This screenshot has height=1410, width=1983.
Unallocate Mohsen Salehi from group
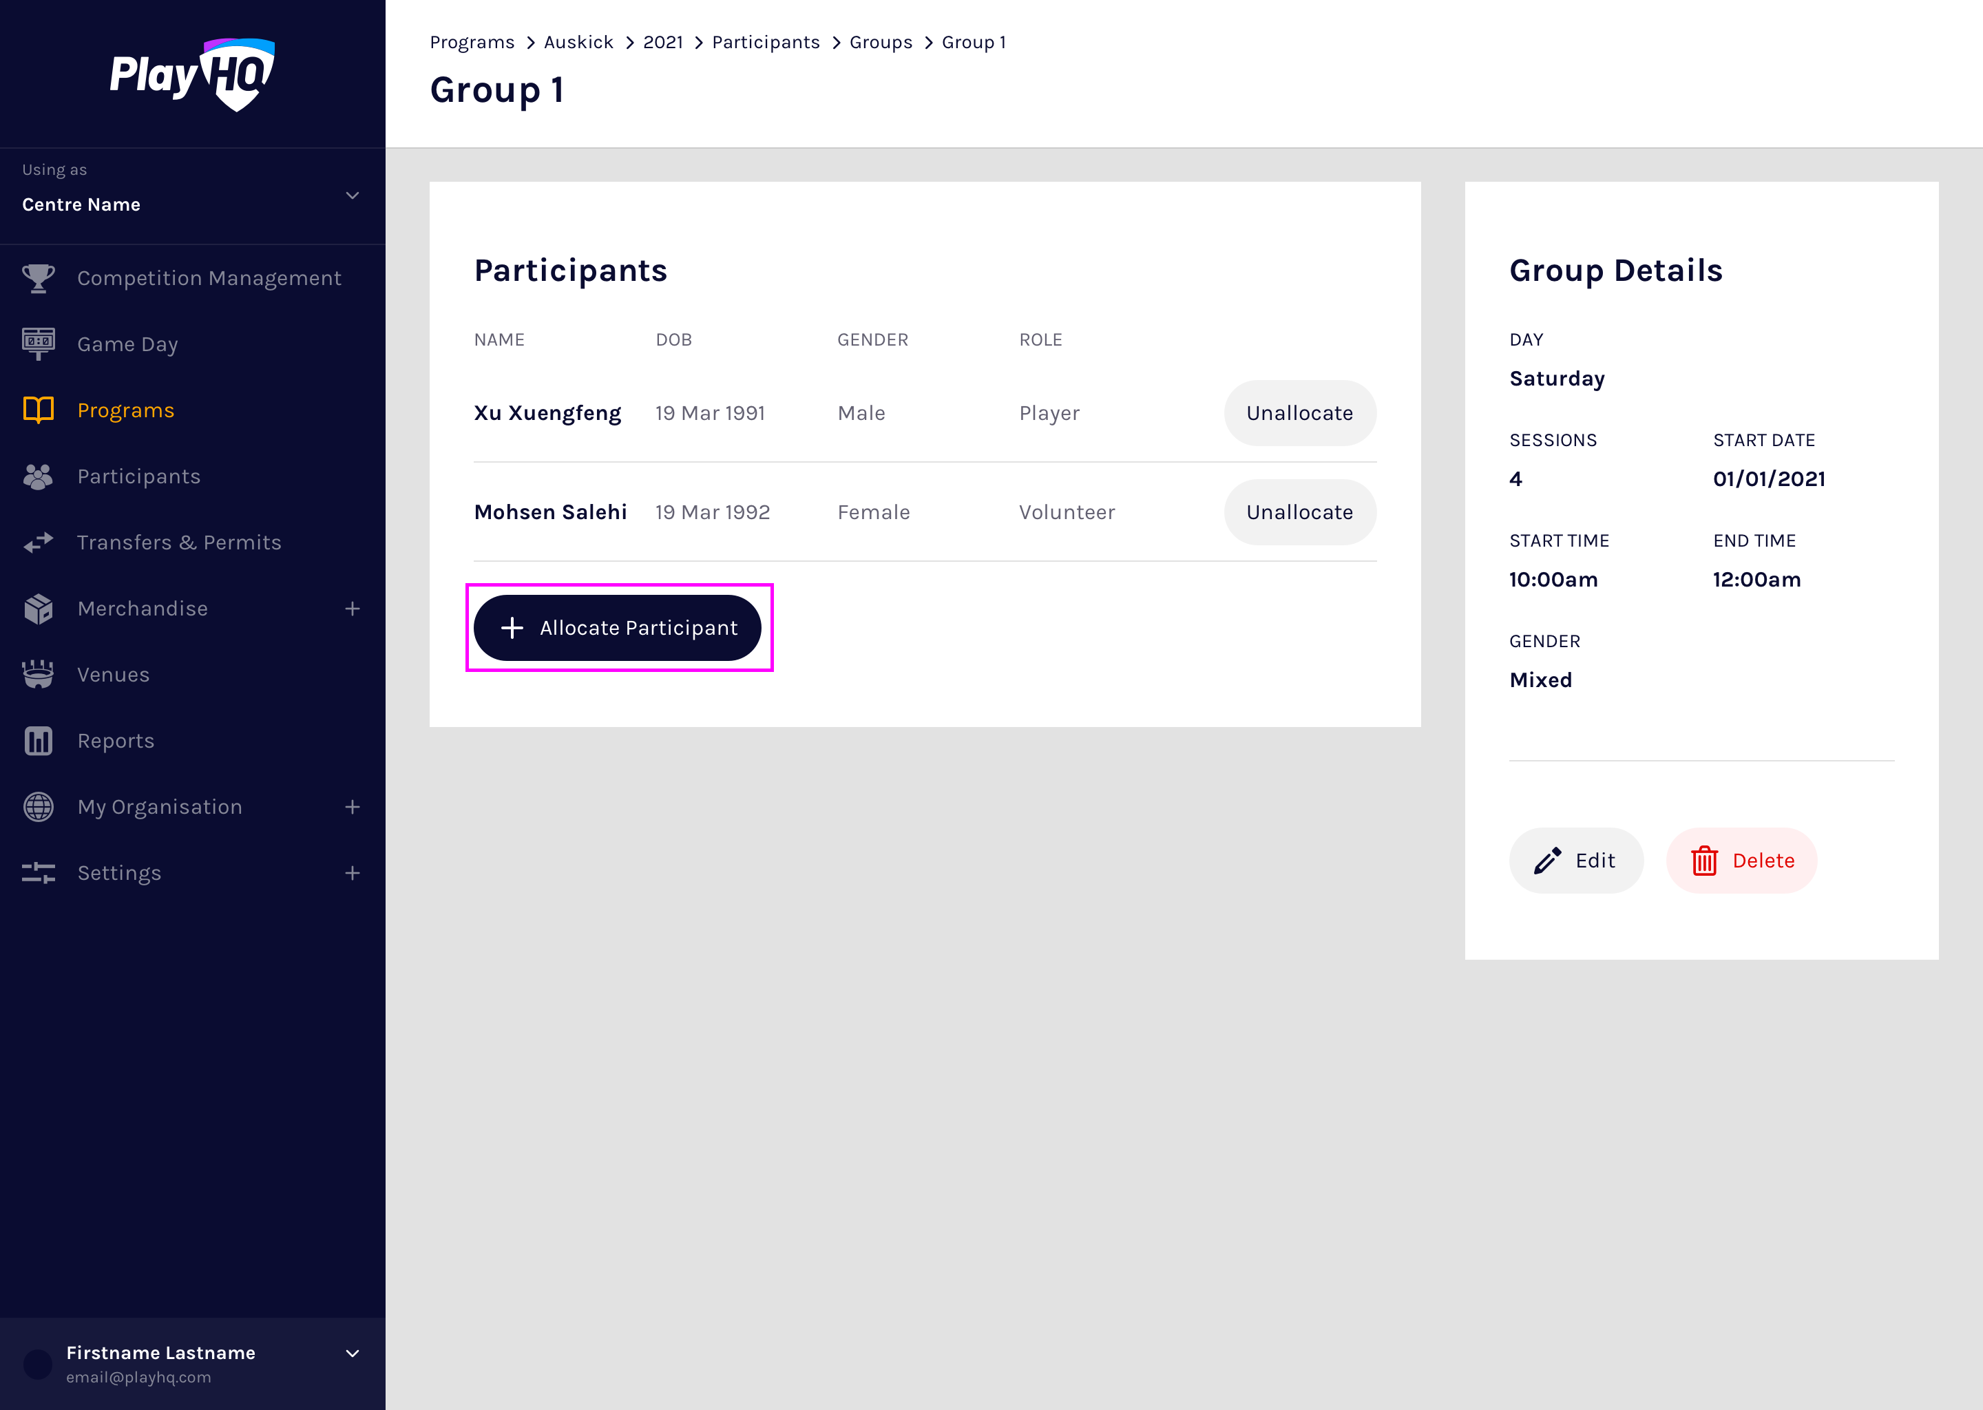(x=1299, y=512)
